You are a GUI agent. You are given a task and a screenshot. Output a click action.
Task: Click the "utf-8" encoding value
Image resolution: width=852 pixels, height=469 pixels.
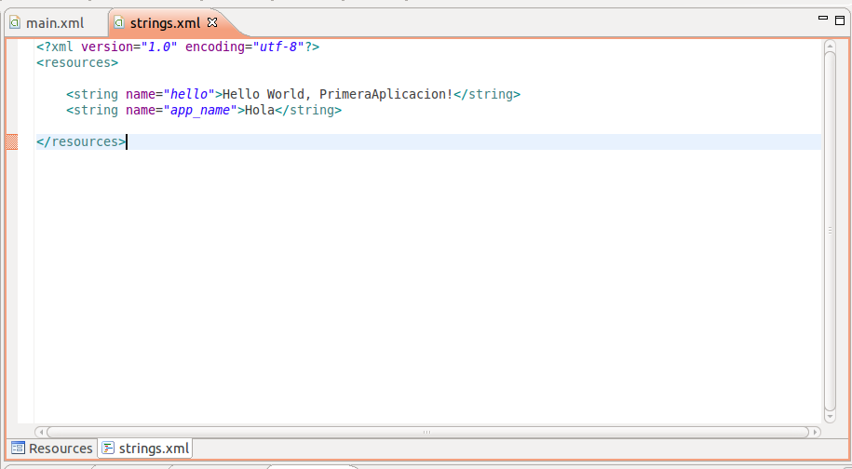click(278, 47)
